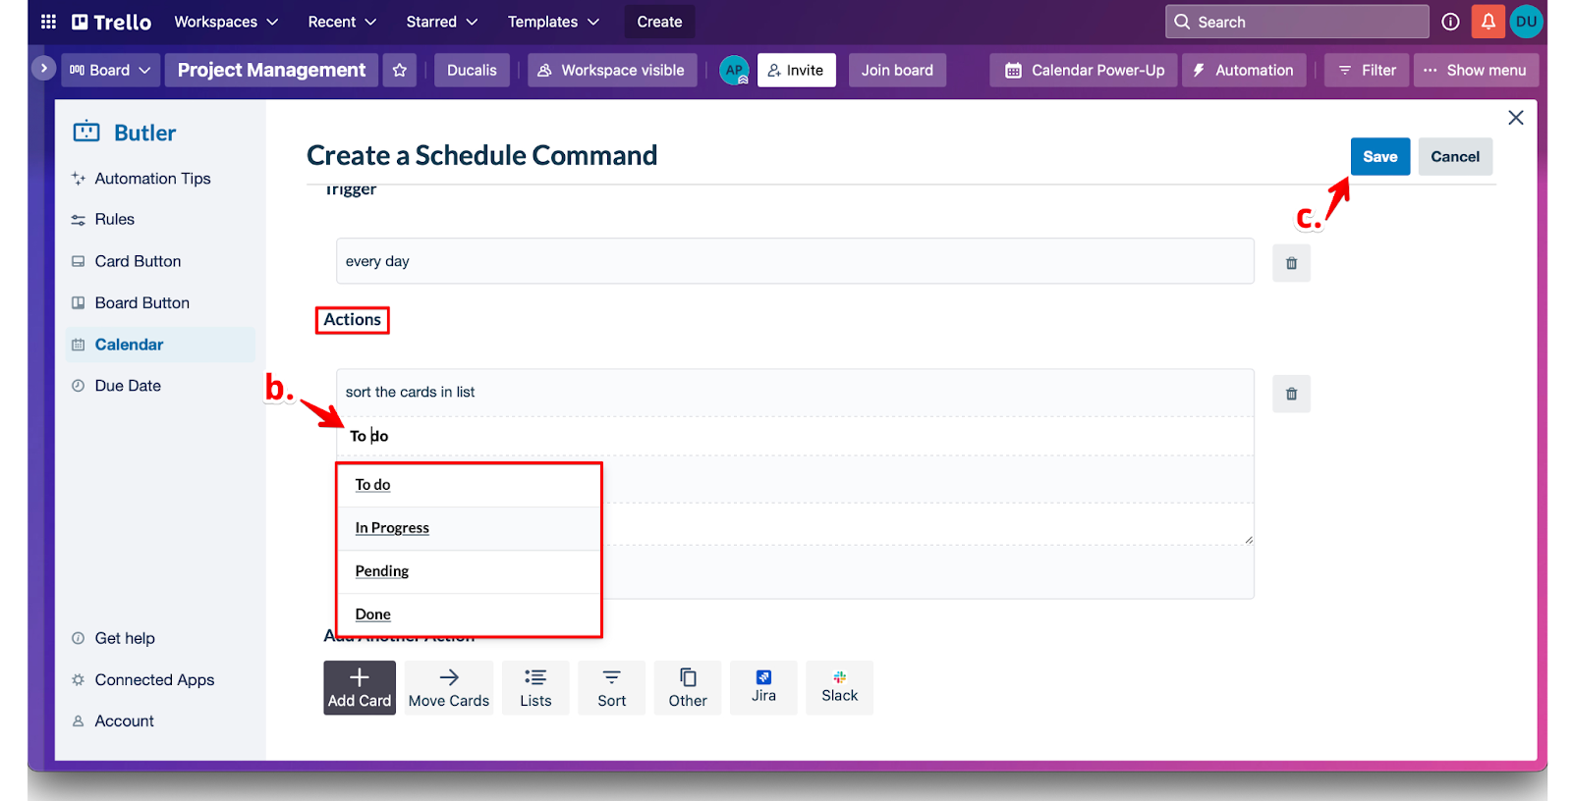
Task: Click the Search field
Action: 1297,22
